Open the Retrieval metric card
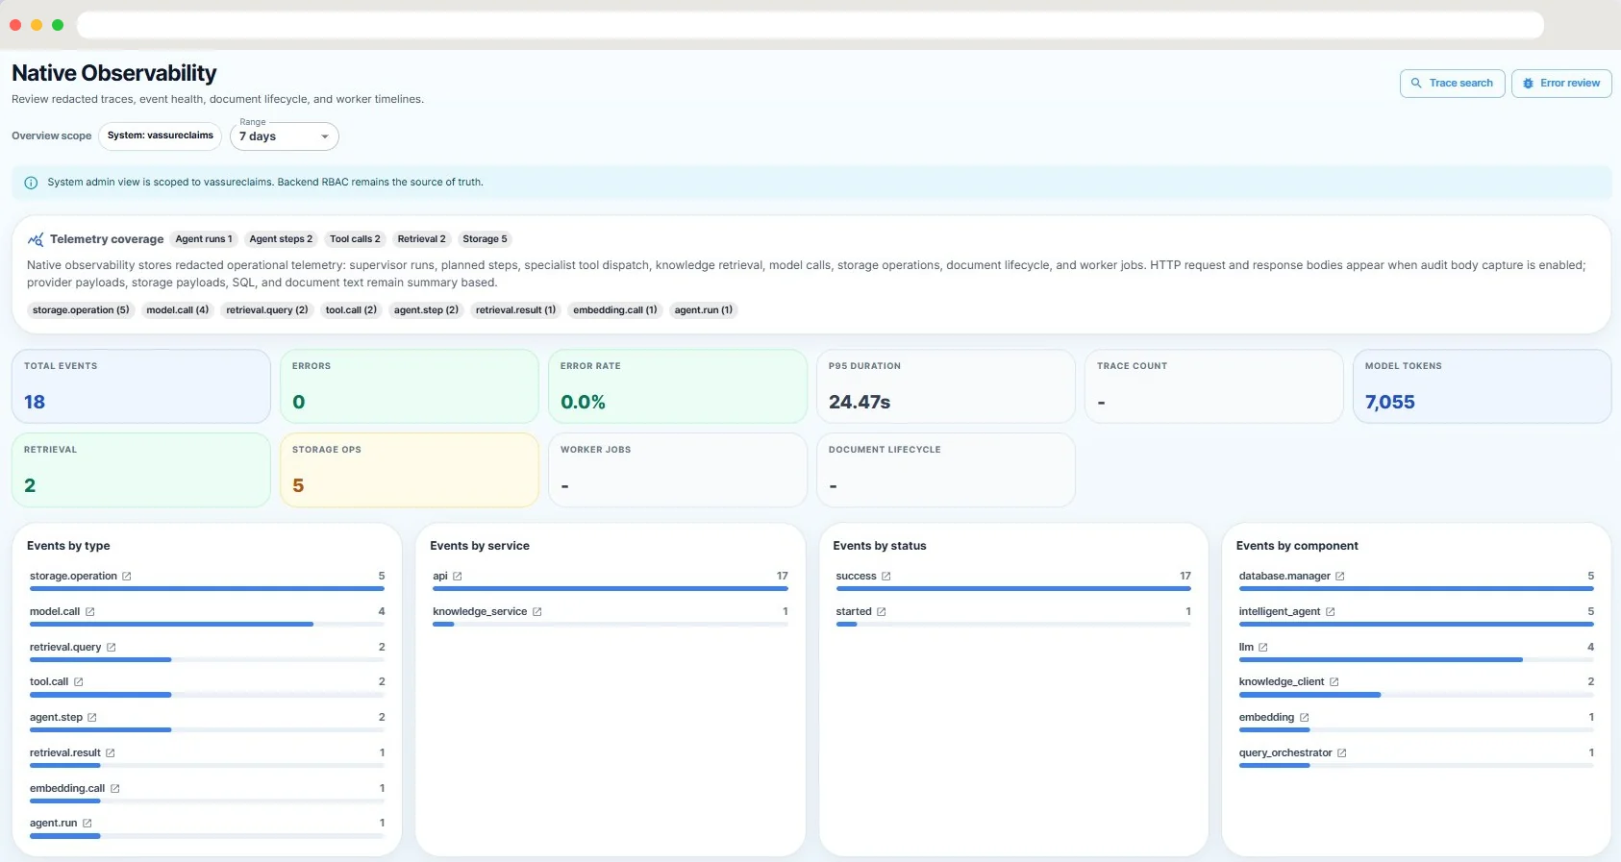Viewport: 1621px width, 862px height. (x=141, y=470)
